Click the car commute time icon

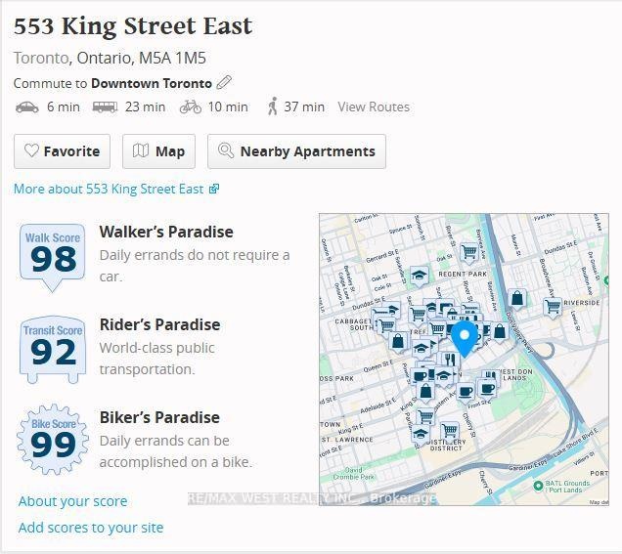tap(27, 107)
